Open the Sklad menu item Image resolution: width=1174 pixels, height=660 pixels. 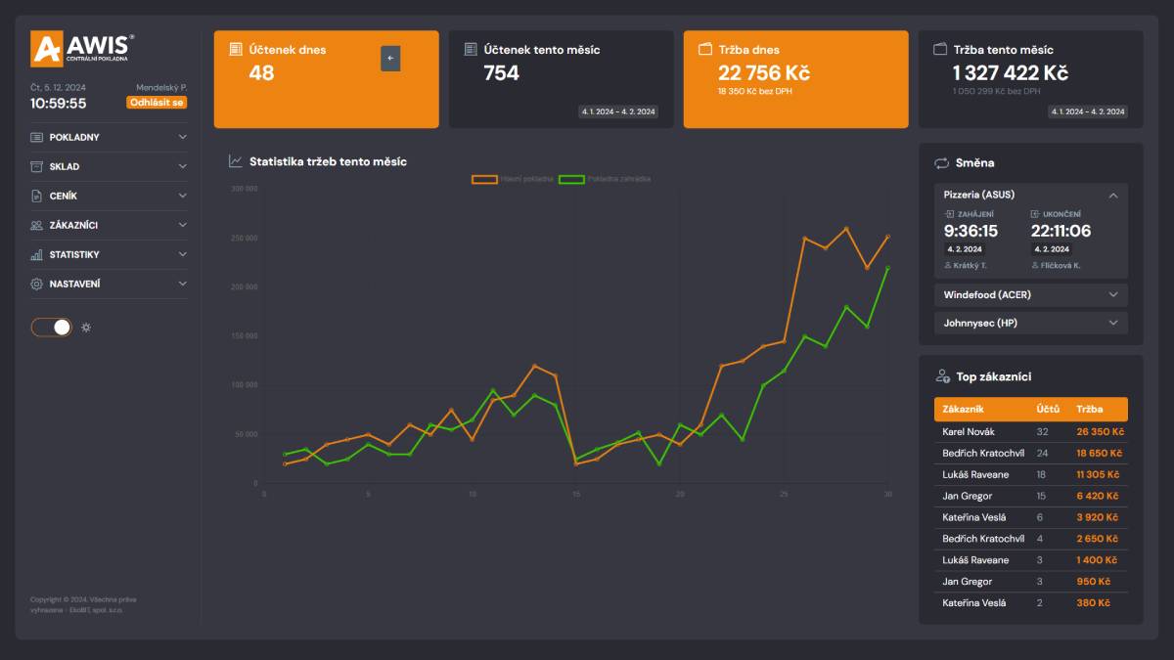(x=108, y=167)
